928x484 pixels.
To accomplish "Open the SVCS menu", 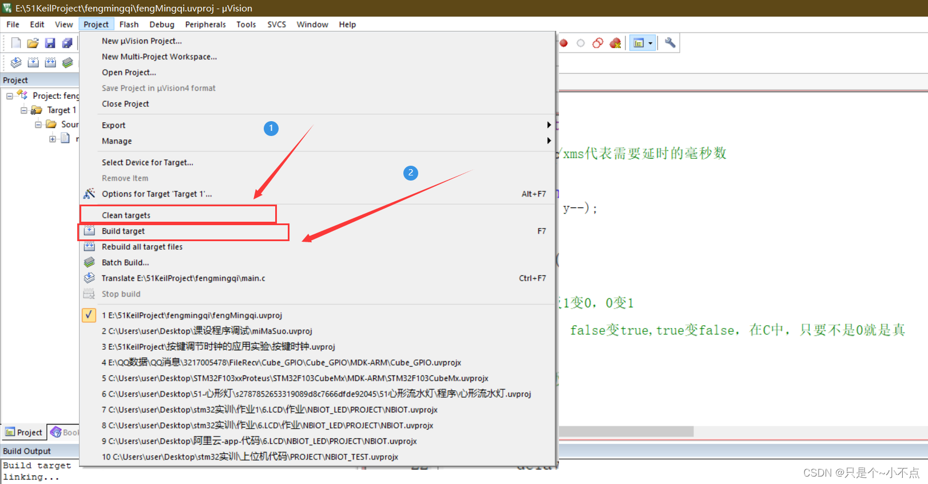I will [x=276, y=25].
